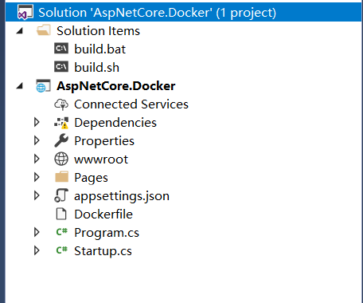Select the Dependencies label
The height and width of the screenshot is (303, 363).
pyautogui.click(x=115, y=123)
